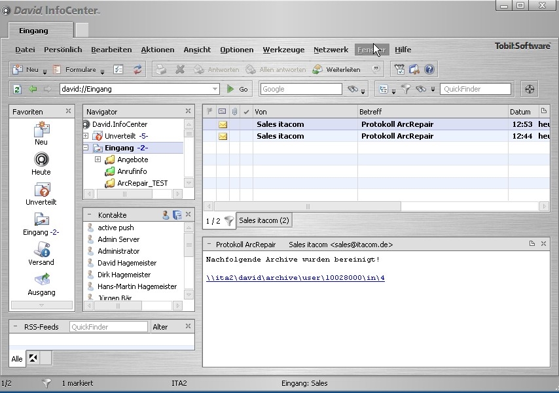Collapse the Eingang tree node
The height and width of the screenshot is (393, 559).
pos(86,148)
